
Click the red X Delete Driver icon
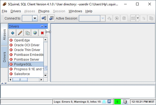42,33
